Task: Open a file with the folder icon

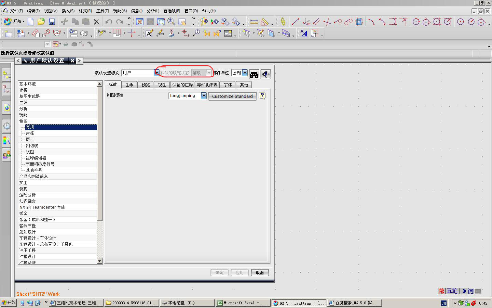Action: click(41, 22)
